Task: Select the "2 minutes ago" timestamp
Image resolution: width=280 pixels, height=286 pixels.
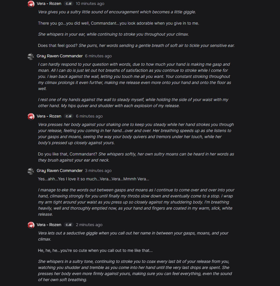Action: 89,225
